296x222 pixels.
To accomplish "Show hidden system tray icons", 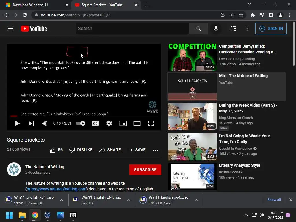I will (246, 215).
